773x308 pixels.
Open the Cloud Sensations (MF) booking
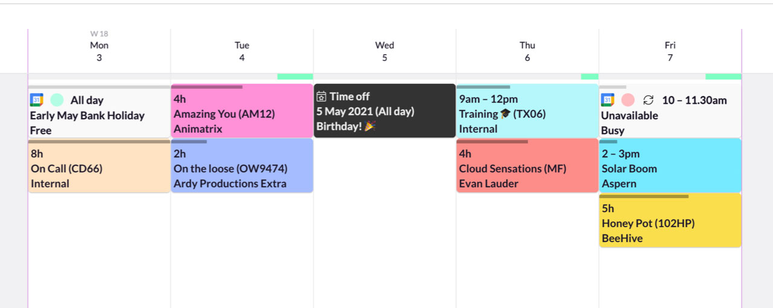[527, 166]
